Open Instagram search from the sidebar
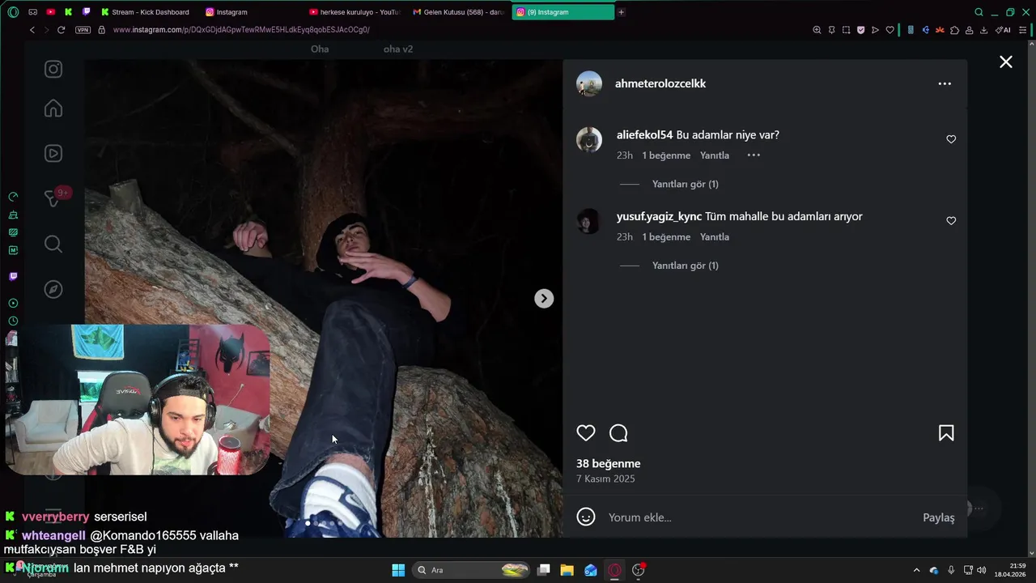1036x583 pixels. click(53, 244)
